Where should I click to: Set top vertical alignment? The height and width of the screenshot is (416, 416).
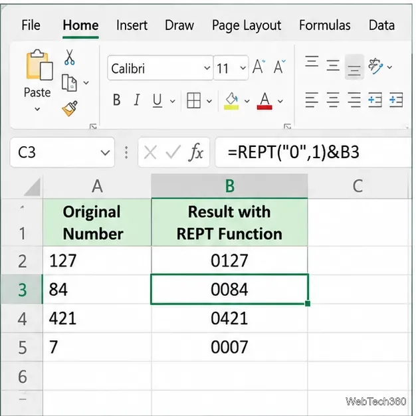pos(312,61)
